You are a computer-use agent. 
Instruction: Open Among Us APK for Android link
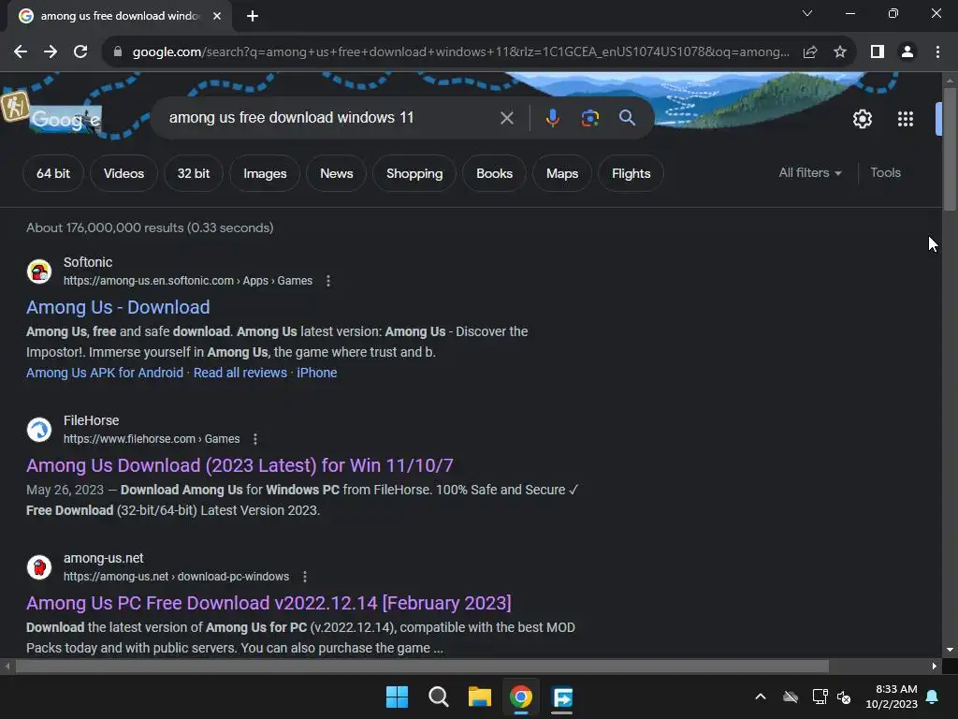coord(105,373)
